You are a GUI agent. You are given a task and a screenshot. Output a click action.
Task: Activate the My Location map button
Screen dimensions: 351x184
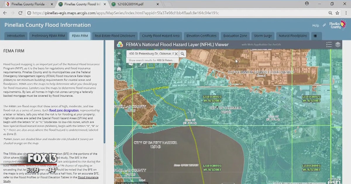coord(119,77)
